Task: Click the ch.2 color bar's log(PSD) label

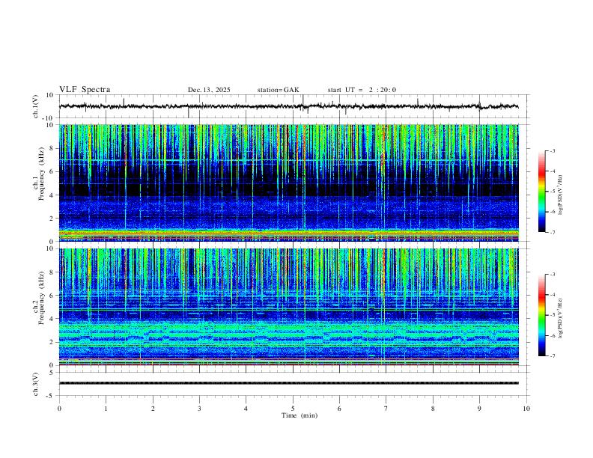Action: pyautogui.click(x=560, y=319)
